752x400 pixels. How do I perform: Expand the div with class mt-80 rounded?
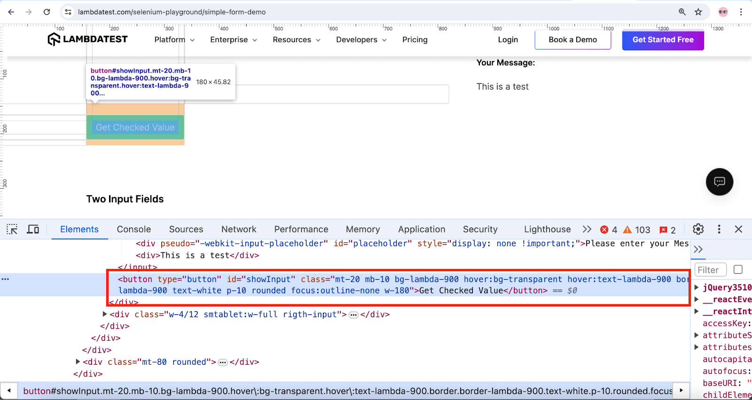pos(78,361)
